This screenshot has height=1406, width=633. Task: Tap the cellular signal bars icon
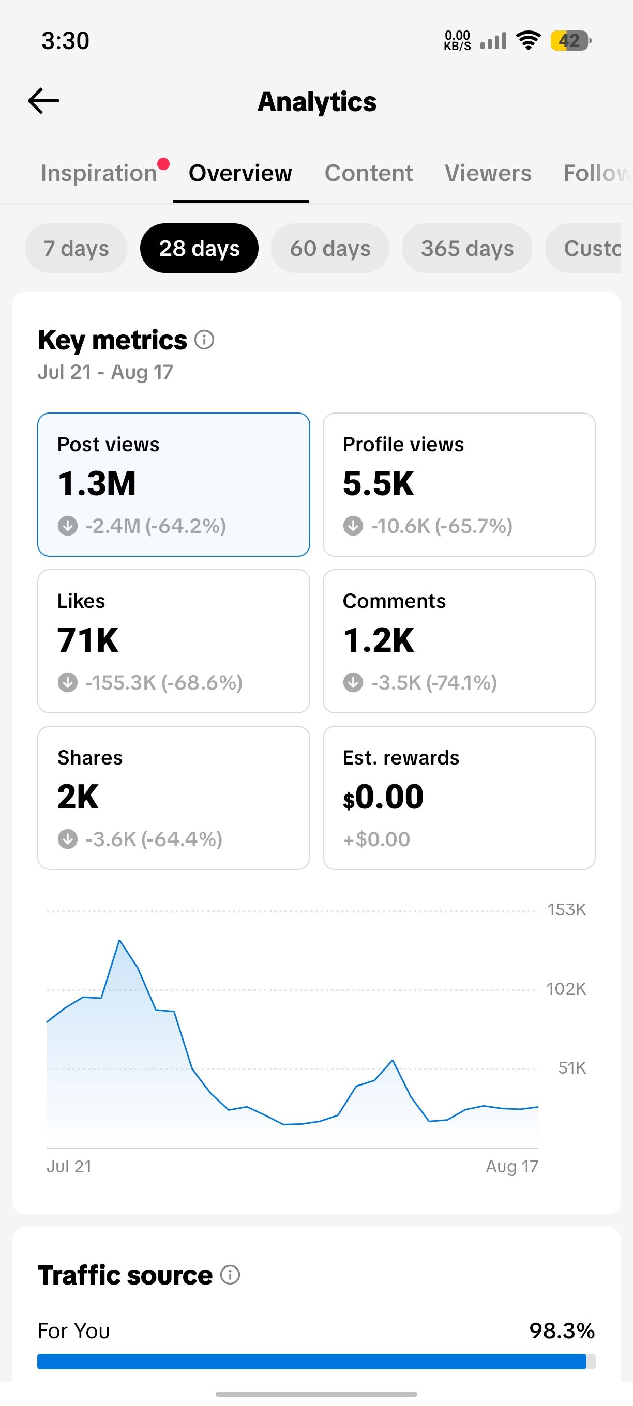(x=494, y=40)
